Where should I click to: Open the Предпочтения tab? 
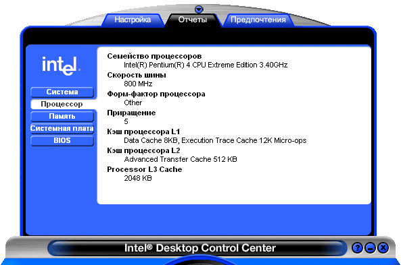point(258,20)
